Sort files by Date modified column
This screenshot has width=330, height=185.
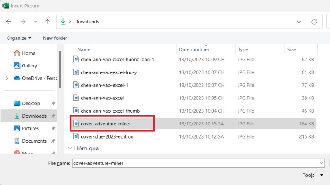pos(195,49)
